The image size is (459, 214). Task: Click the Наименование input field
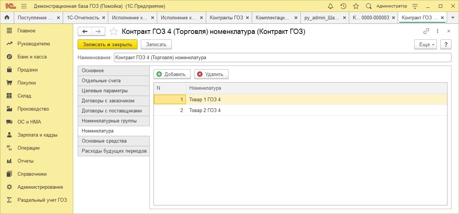click(282, 58)
